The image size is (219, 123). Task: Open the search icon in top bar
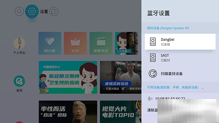click(19, 11)
